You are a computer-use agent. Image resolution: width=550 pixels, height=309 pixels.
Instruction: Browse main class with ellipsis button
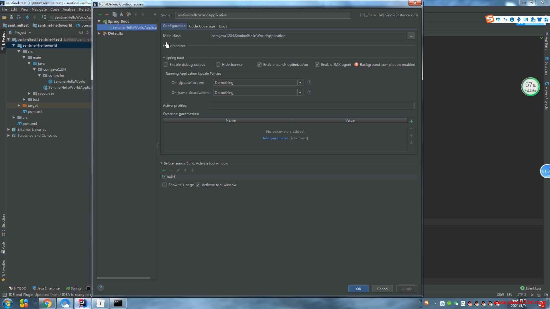(411, 36)
